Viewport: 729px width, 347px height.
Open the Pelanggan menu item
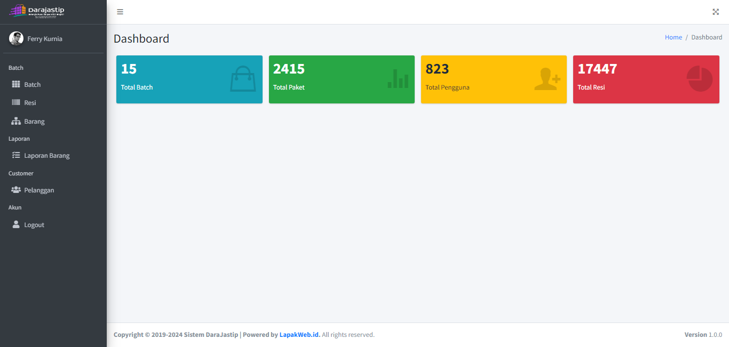coord(39,190)
